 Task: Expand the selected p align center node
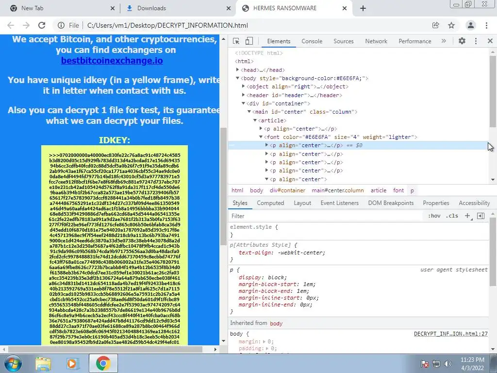pyautogui.click(x=266, y=145)
